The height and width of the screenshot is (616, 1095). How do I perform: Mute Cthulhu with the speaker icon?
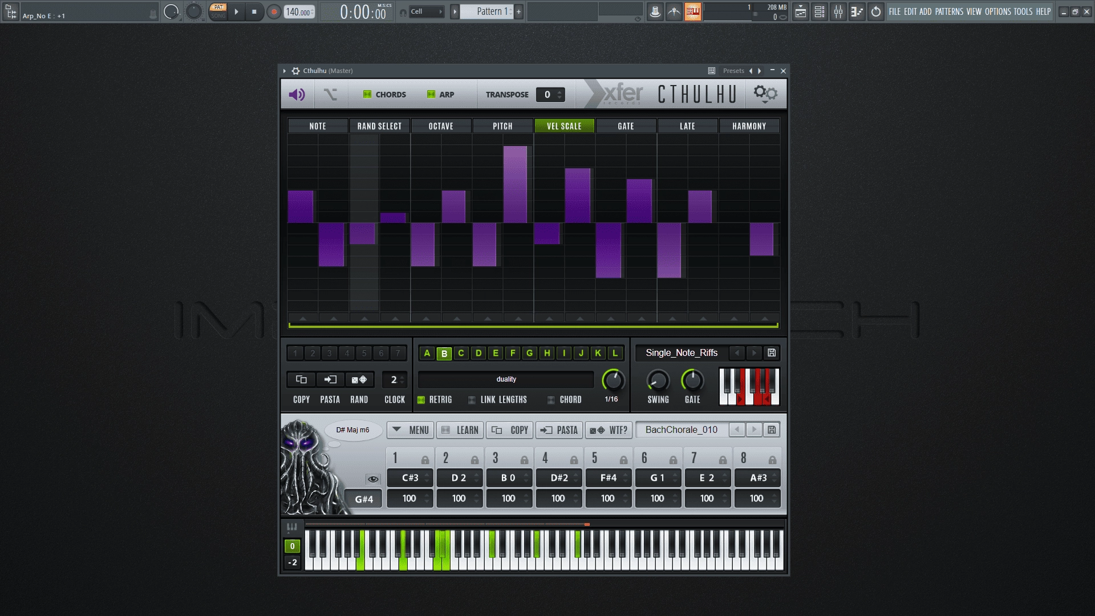tap(297, 95)
